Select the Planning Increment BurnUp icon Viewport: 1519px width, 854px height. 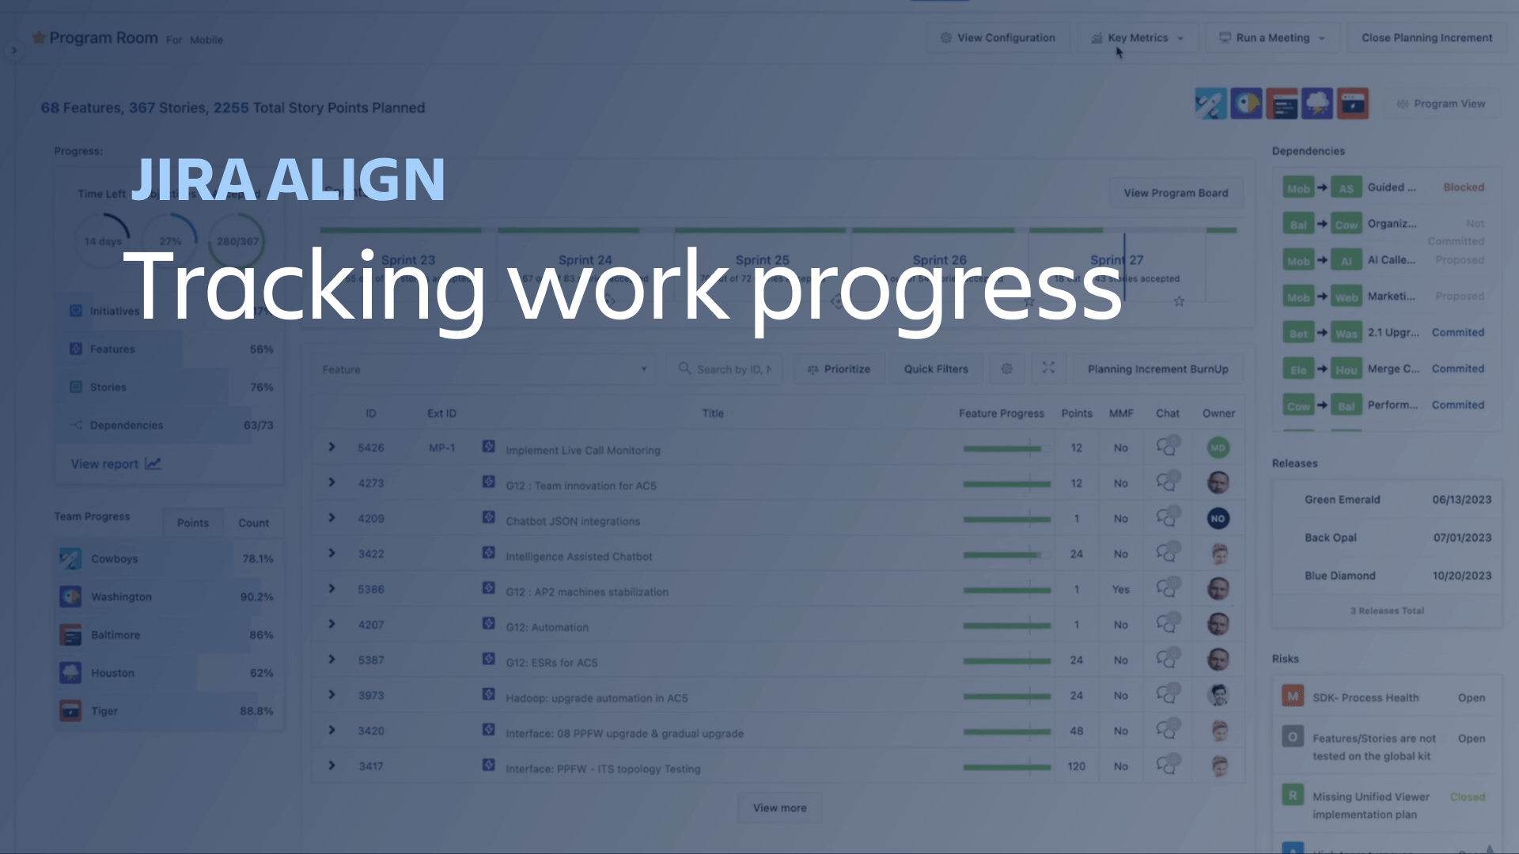(1158, 368)
